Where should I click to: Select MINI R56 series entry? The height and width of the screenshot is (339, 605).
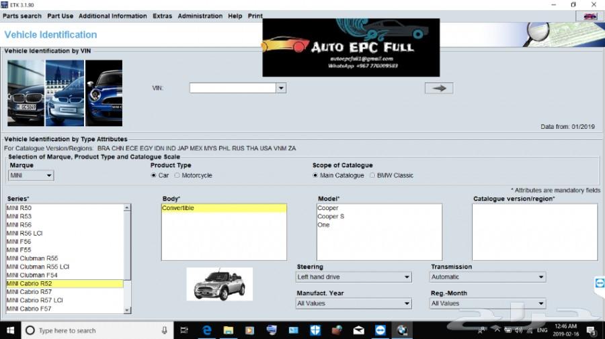[65, 225]
